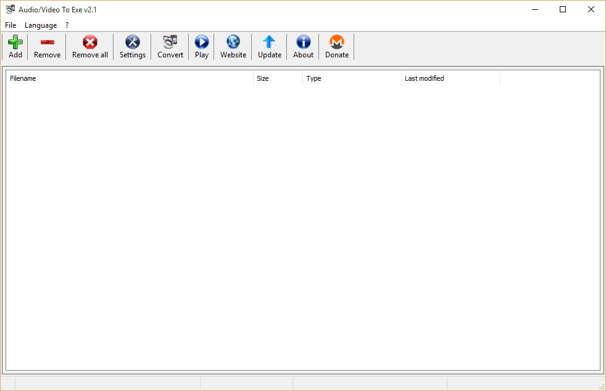Open the File menu
This screenshot has width=606, height=391.
pos(10,25)
